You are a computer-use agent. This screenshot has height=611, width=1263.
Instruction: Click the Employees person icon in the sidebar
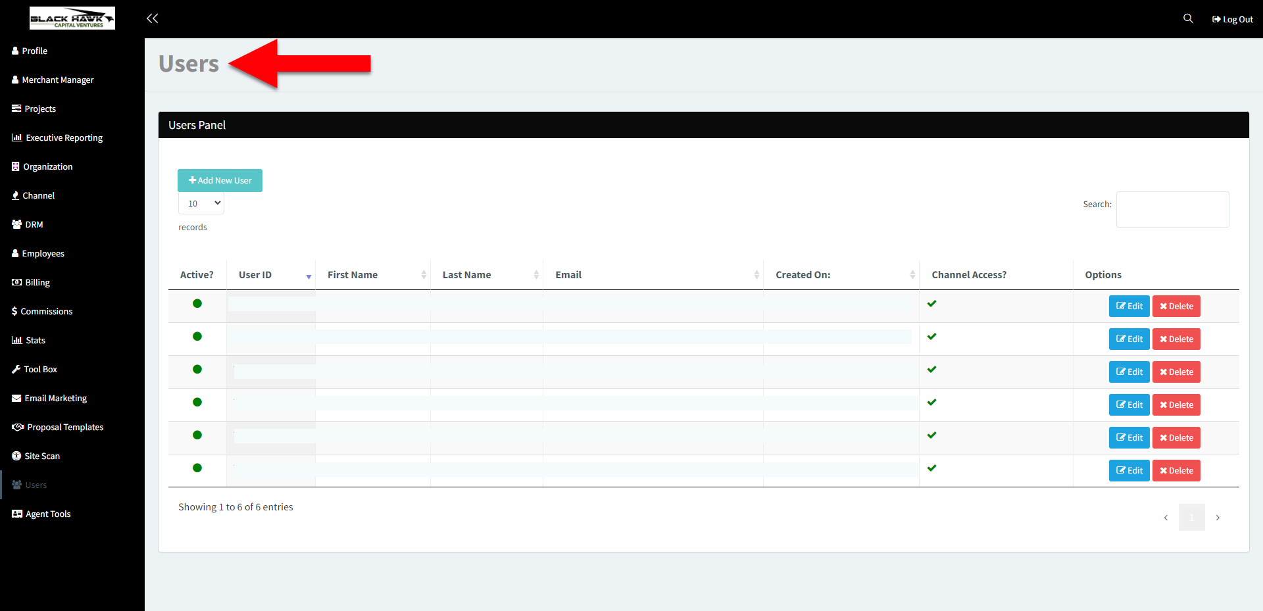tap(15, 253)
